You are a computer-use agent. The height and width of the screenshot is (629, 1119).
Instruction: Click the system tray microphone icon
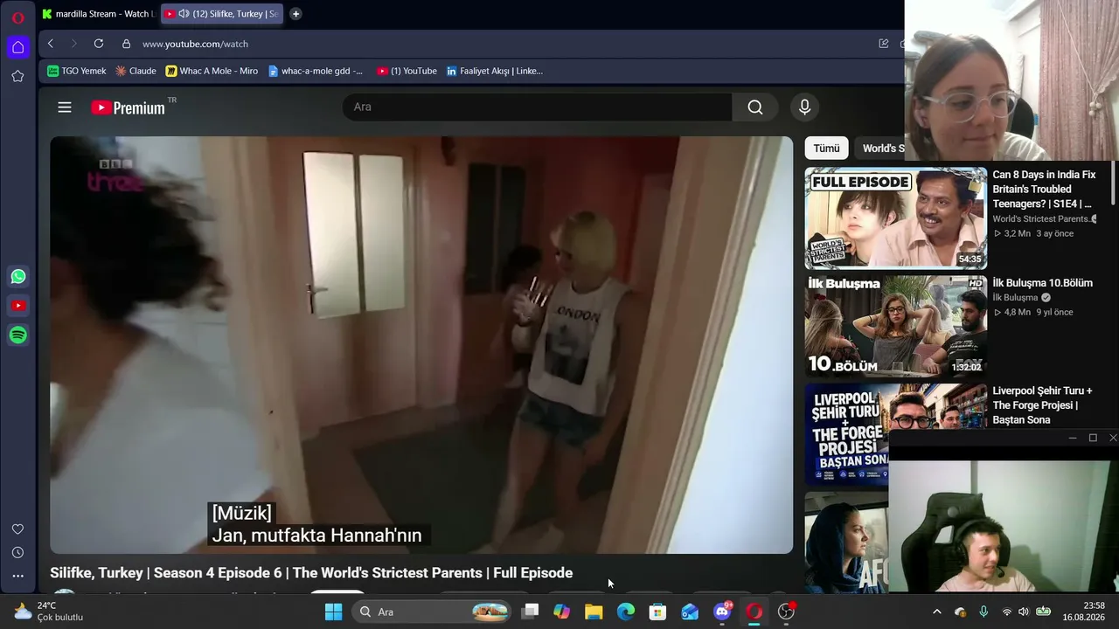tap(984, 612)
